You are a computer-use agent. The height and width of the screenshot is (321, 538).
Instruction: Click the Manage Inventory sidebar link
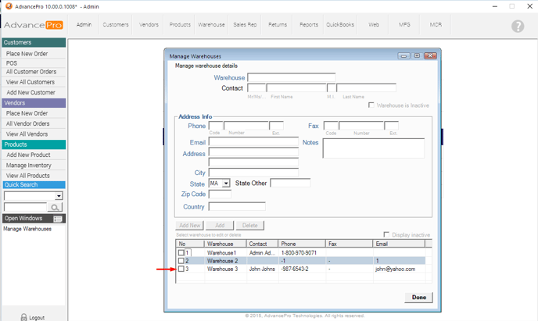[x=29, y=166]
